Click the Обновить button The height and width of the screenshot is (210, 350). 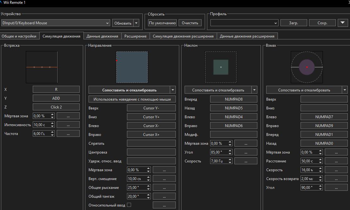[x=123, y=23]
